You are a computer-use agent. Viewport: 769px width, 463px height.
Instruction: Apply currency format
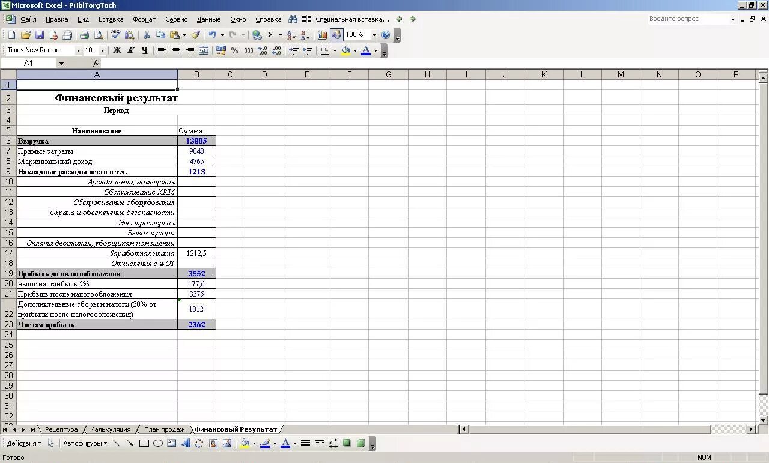[221, 50]
